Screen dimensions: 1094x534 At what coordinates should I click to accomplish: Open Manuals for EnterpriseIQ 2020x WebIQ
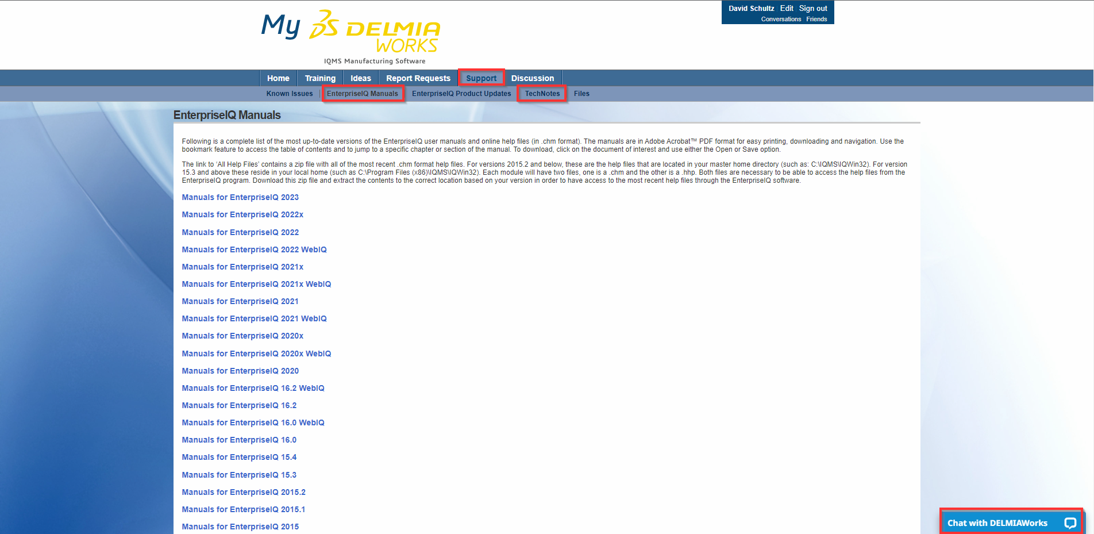pos(256,354)
